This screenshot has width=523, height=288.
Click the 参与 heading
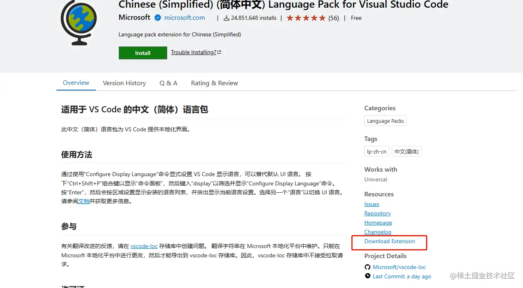[69, 227]
